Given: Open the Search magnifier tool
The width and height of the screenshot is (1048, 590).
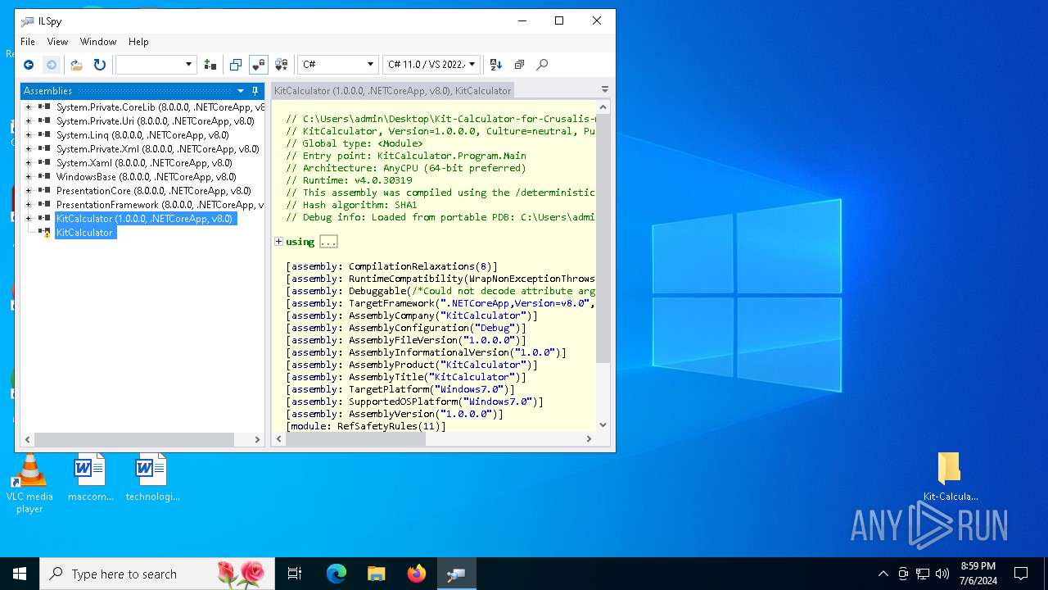Looking at the screenshot, I should tap(542, 65).
